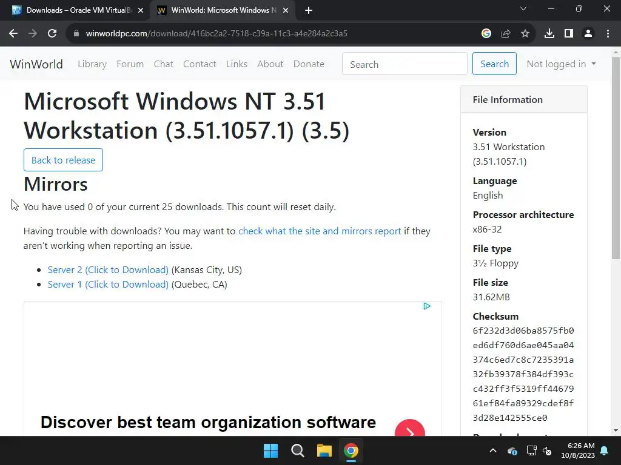This screenshot has height=465, width=621.
Task: Click the File Information panel header
Action: (x=524, y=100)
